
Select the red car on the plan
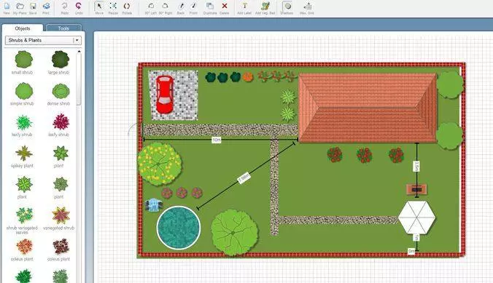point(164,95)
